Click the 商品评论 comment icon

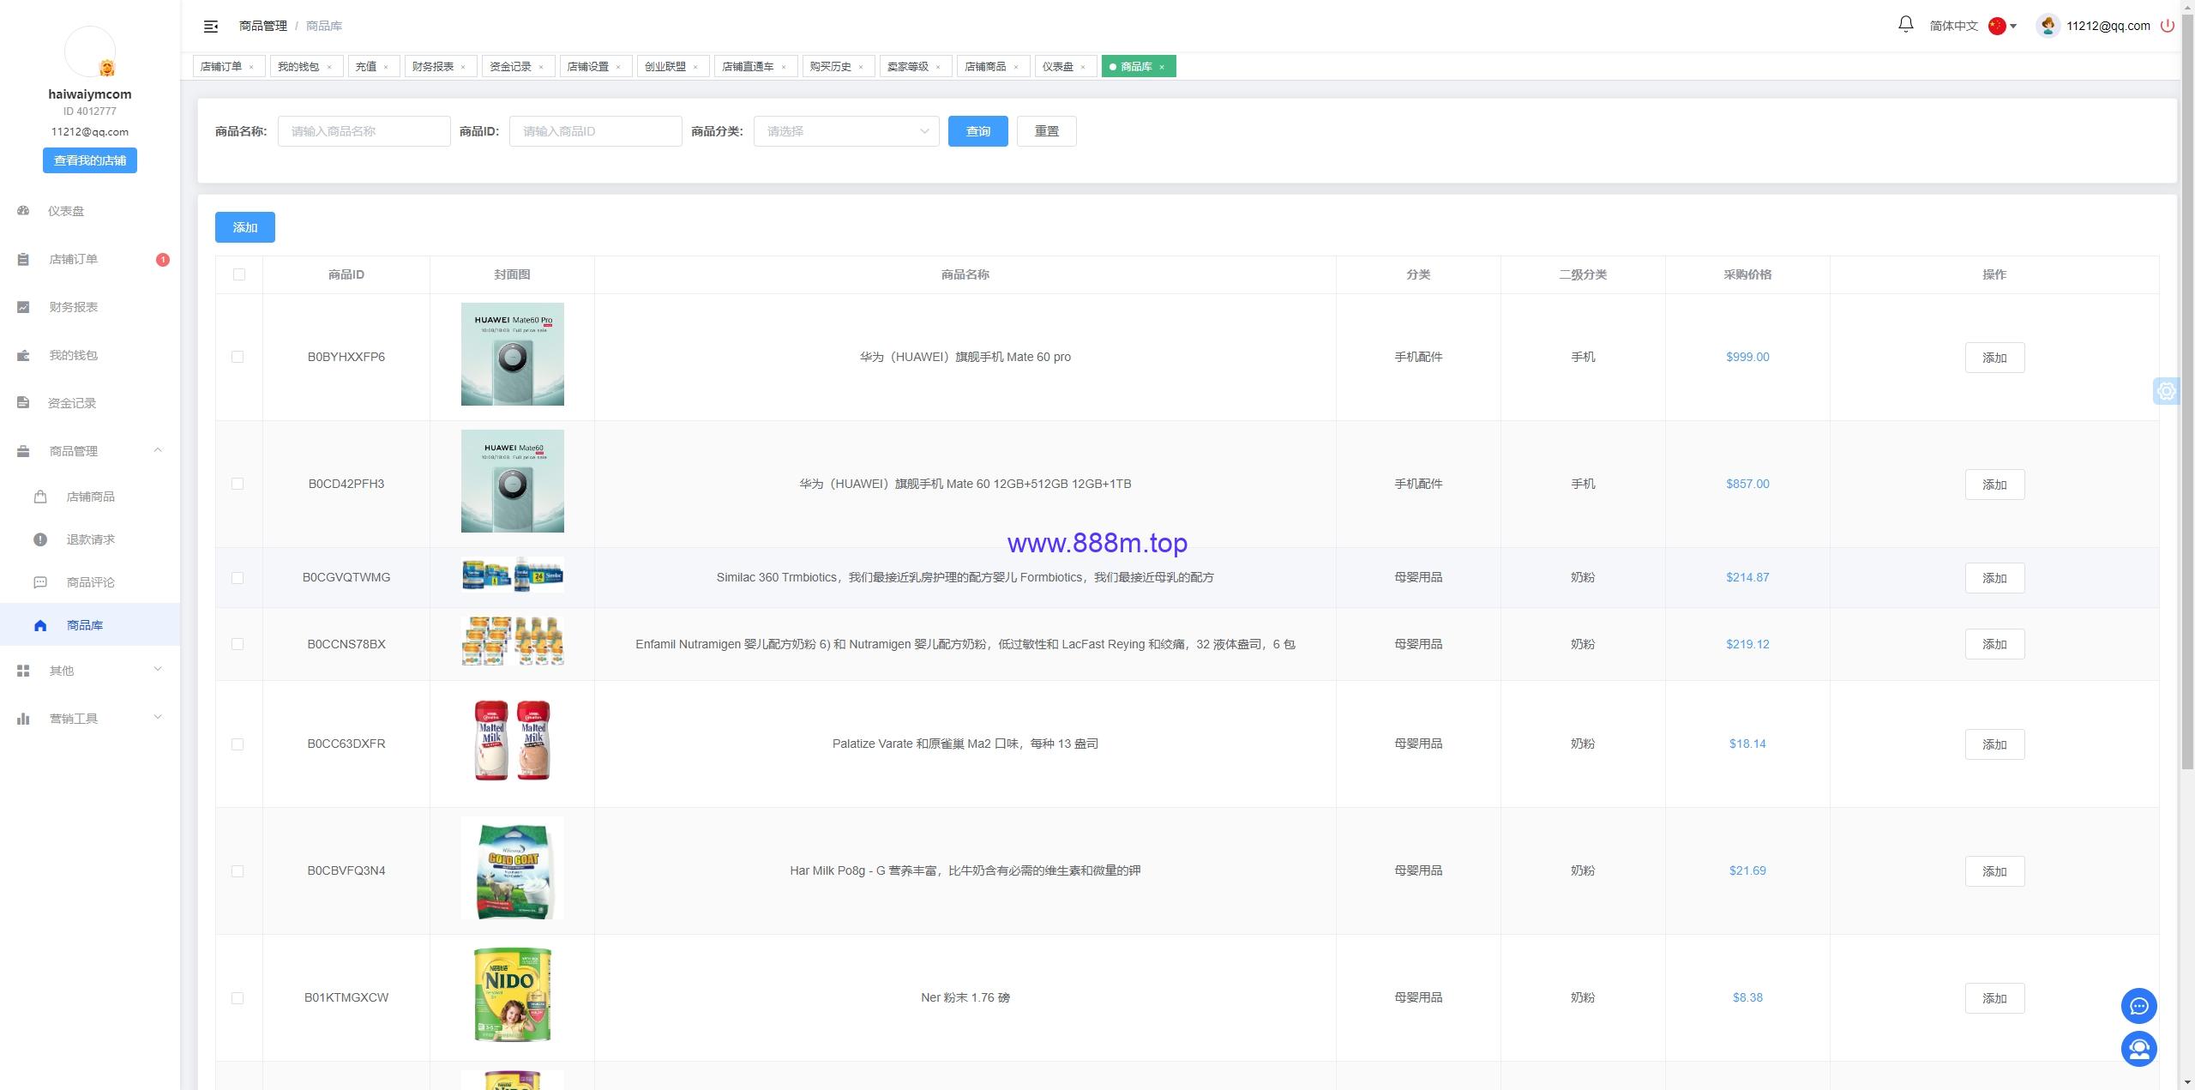(40, 582)
